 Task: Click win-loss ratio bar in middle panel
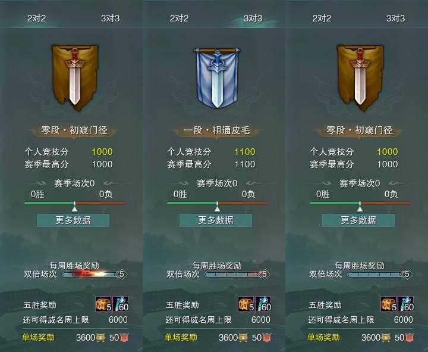click(218, 203)
